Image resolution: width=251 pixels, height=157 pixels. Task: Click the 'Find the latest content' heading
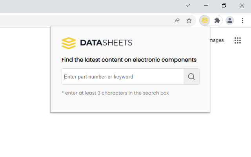pyautogui.click(x=129, y=60)
